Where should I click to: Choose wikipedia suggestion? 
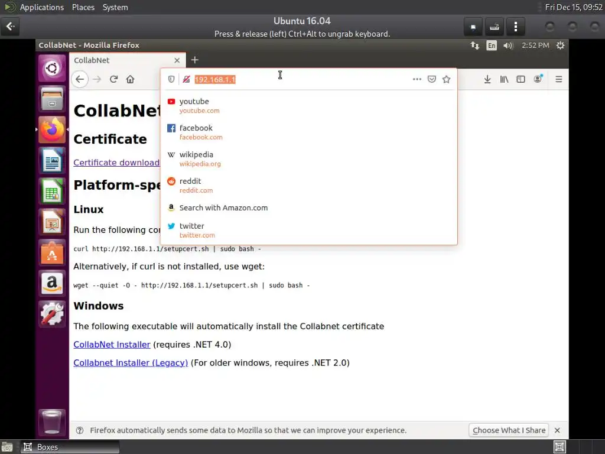click(308, 158)
